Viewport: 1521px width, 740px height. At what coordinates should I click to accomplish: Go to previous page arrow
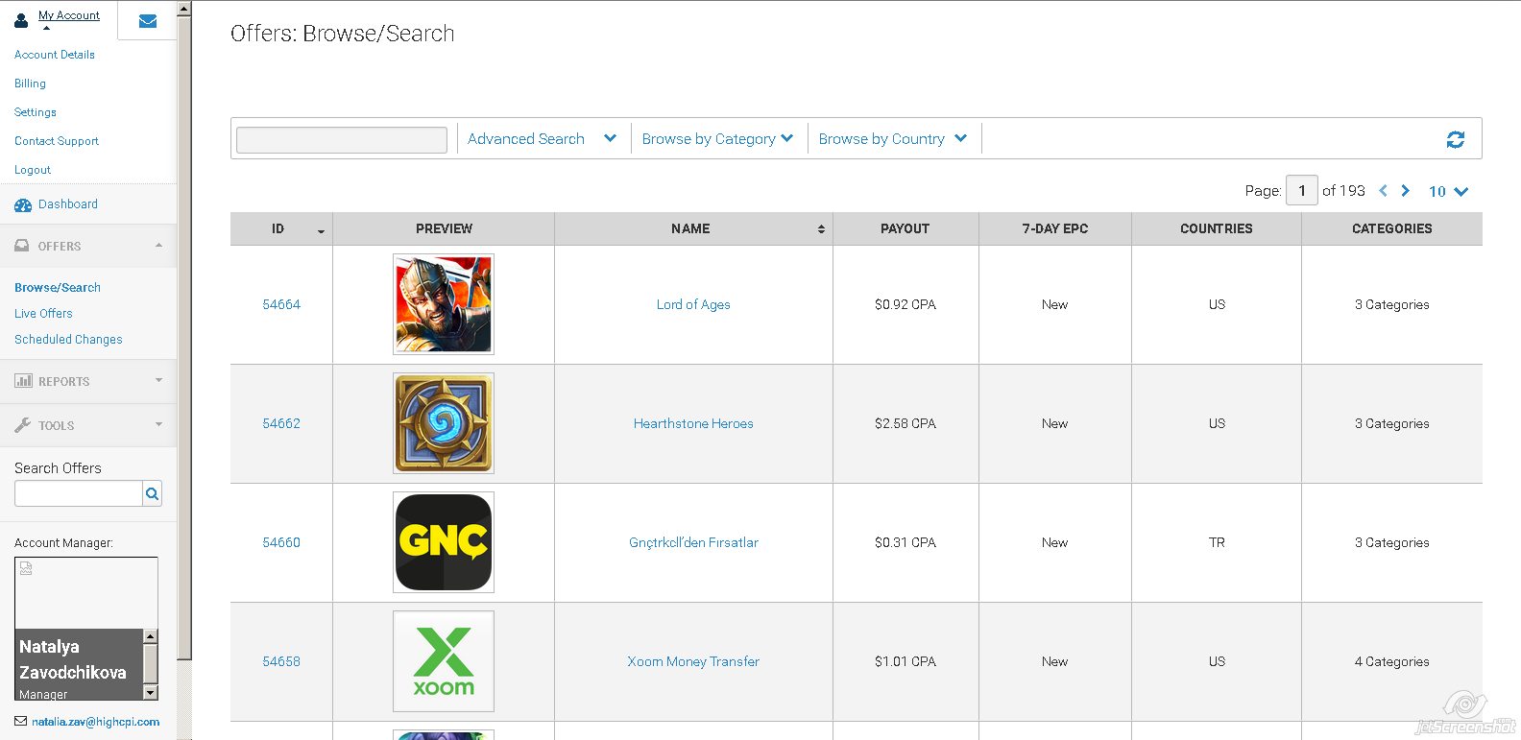[x=1383, y=191]
